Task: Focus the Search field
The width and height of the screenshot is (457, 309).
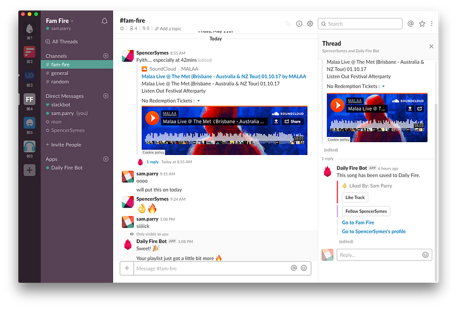Action: (x=360, y=24)
